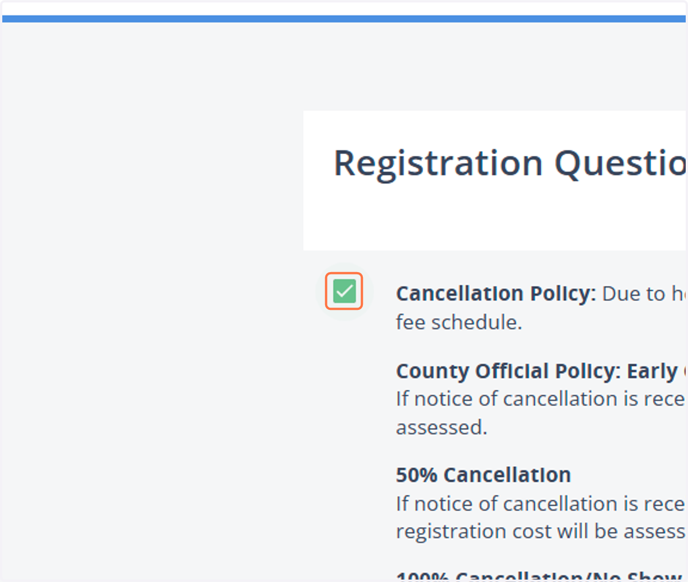688x582 pixels.
Task: Click the blue bar at the top
Action: 344,19
